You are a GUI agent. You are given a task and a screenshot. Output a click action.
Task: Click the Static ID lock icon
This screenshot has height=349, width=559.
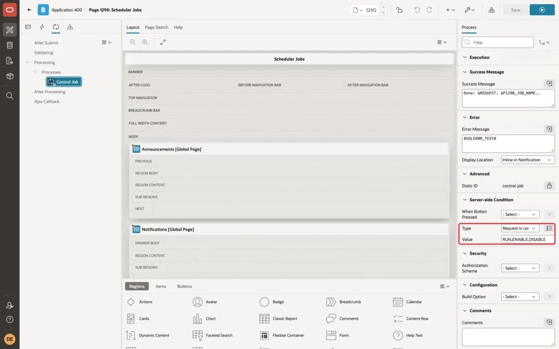pyautogui.click(x=549, y=185)
